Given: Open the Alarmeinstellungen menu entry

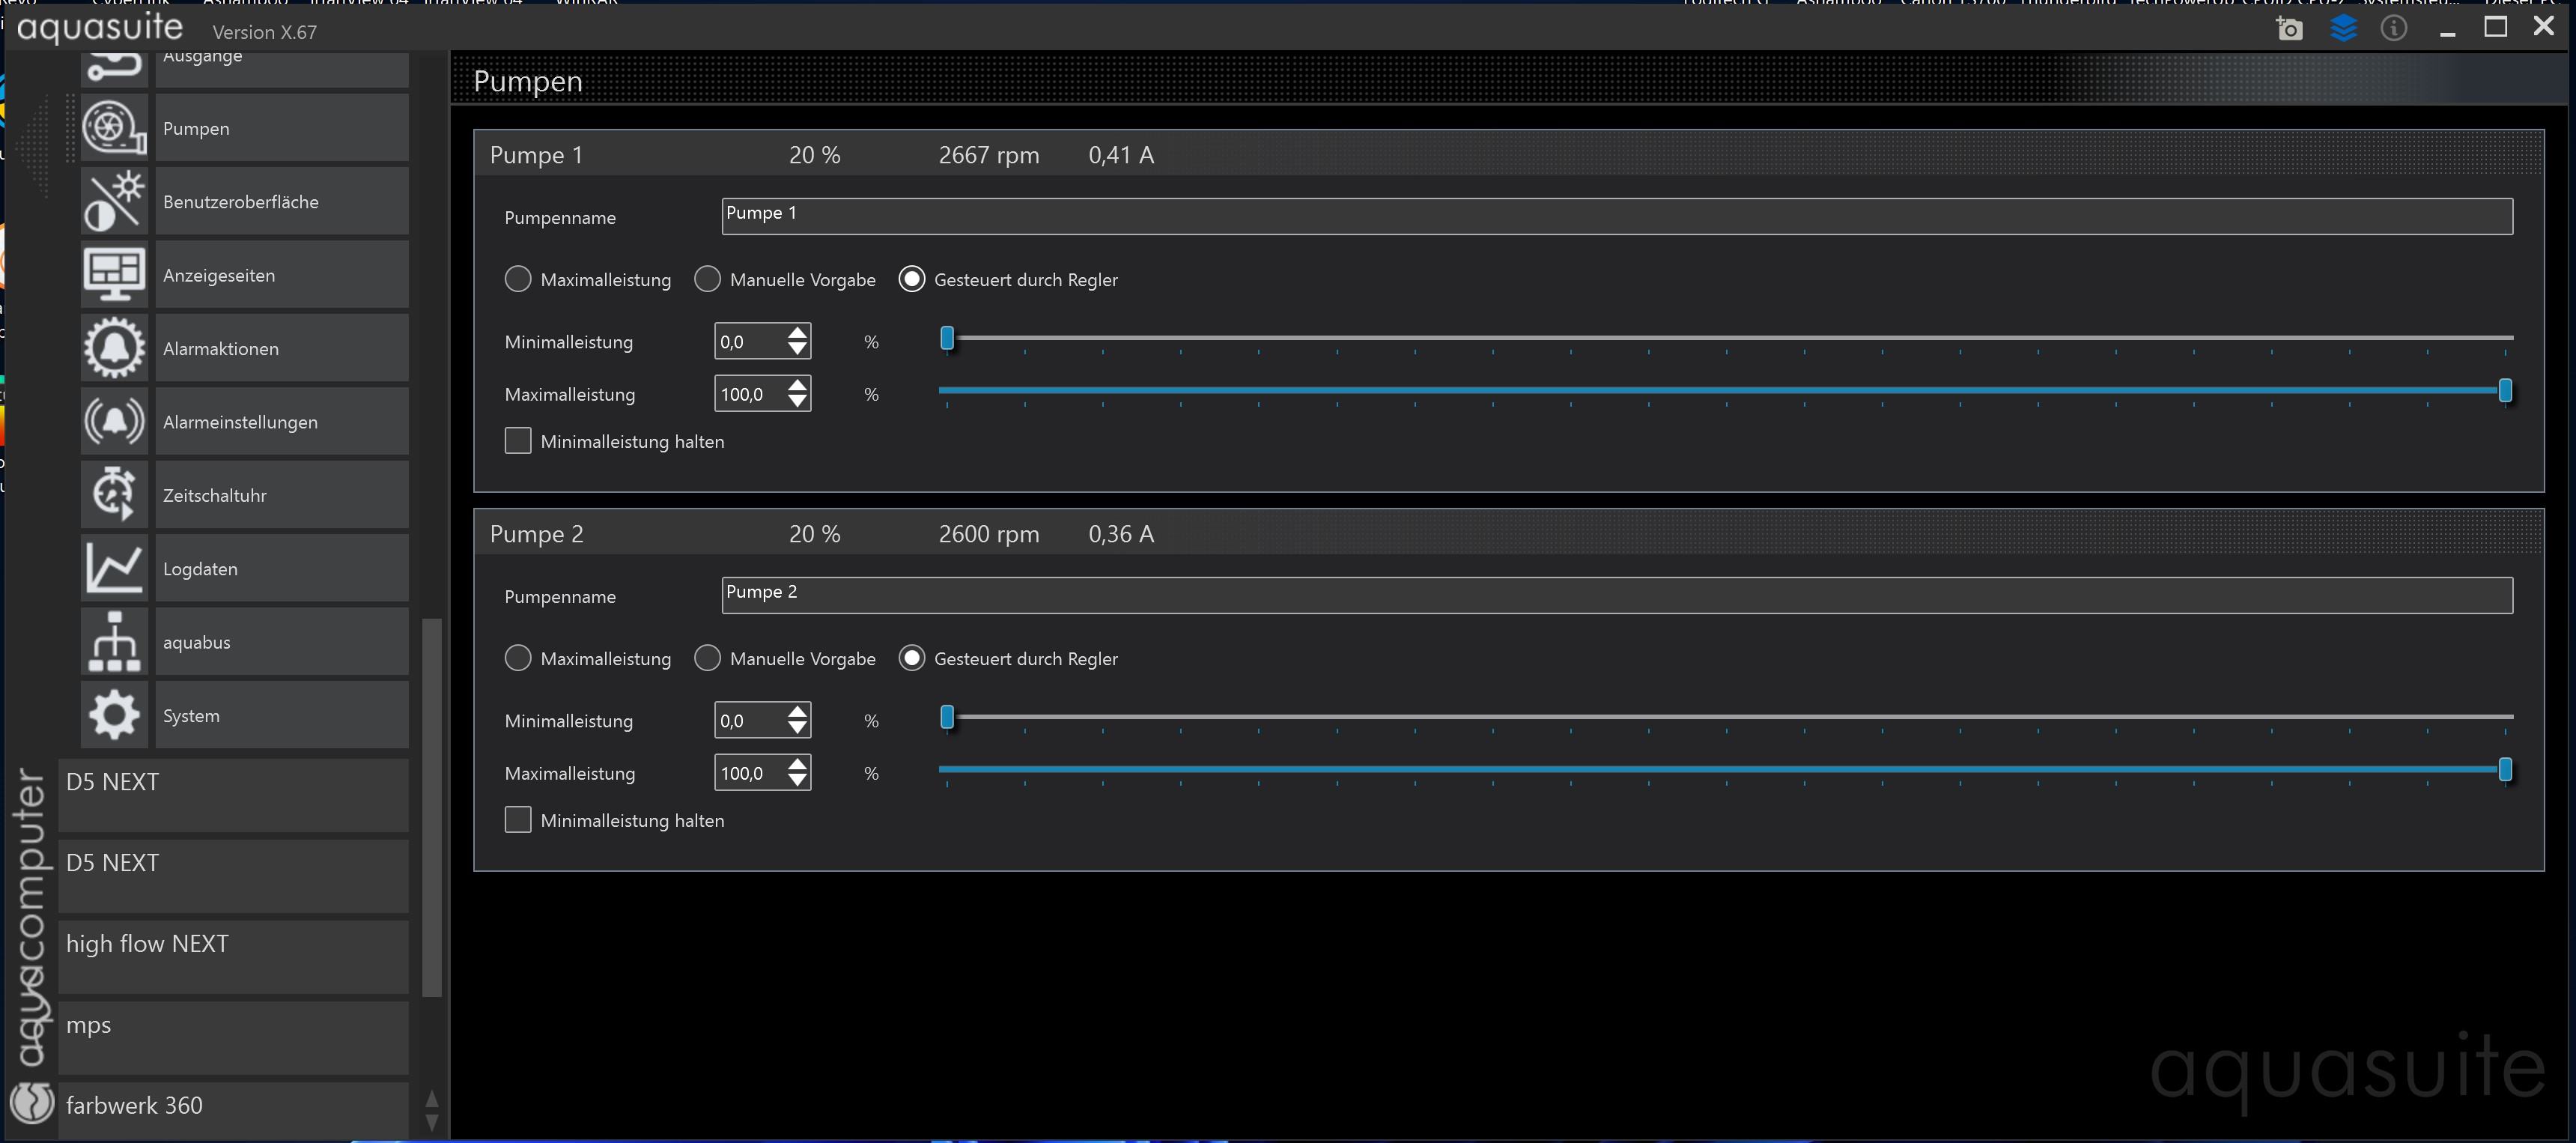Looking at the screenshot, I should [x=282, y=421].
